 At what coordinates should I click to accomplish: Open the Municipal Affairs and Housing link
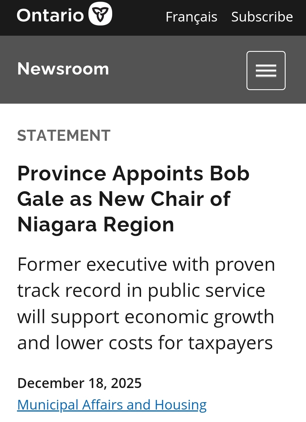[112, 404]
